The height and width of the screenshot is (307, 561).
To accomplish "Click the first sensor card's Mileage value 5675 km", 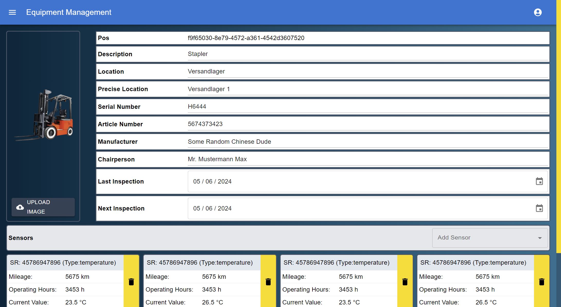I will coord(77,277).
